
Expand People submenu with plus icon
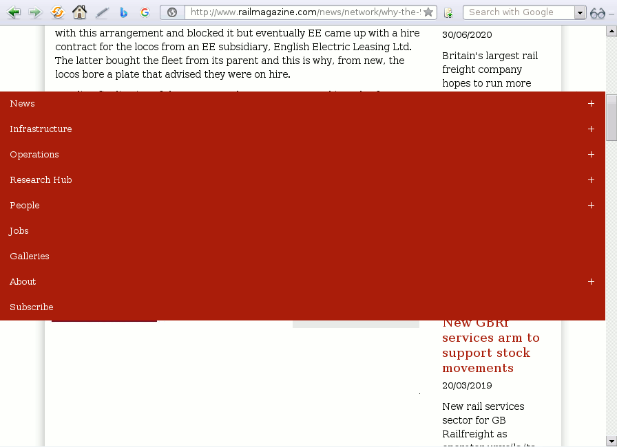591,206
